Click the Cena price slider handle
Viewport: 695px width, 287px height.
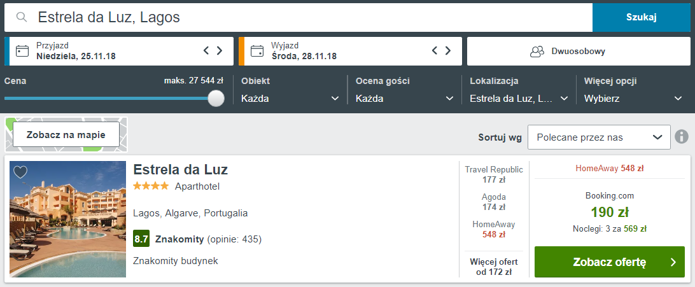coord(216,98)
